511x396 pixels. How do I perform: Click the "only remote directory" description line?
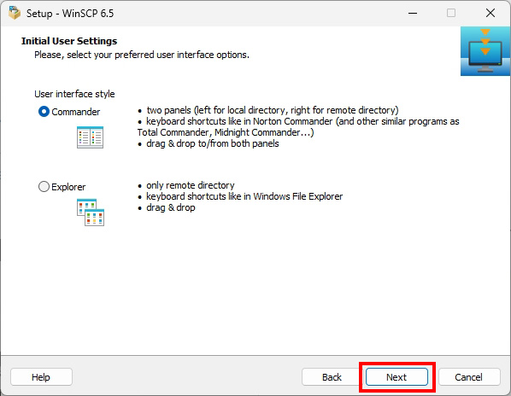tap(185, 185)
